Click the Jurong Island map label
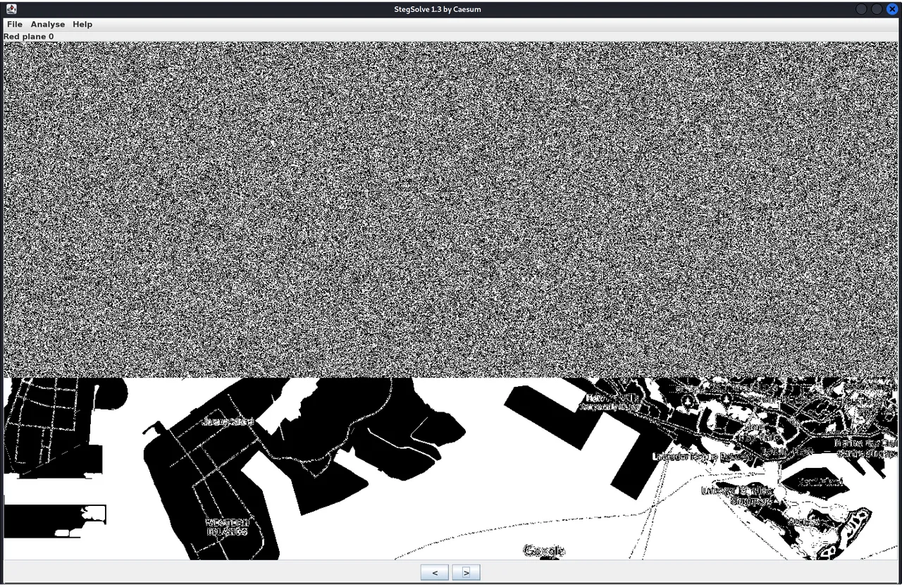 227,421
